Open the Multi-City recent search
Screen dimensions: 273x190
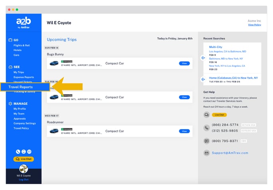(216, 47)
